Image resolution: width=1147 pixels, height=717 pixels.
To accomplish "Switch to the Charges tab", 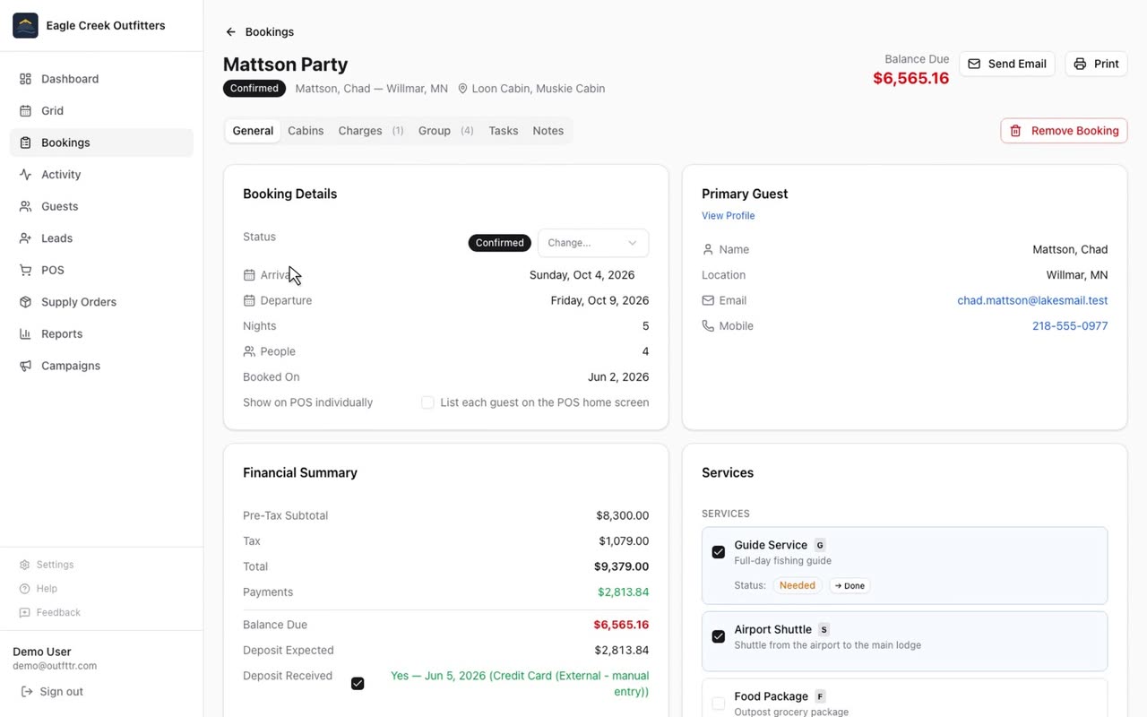I will tap(371, 131).
